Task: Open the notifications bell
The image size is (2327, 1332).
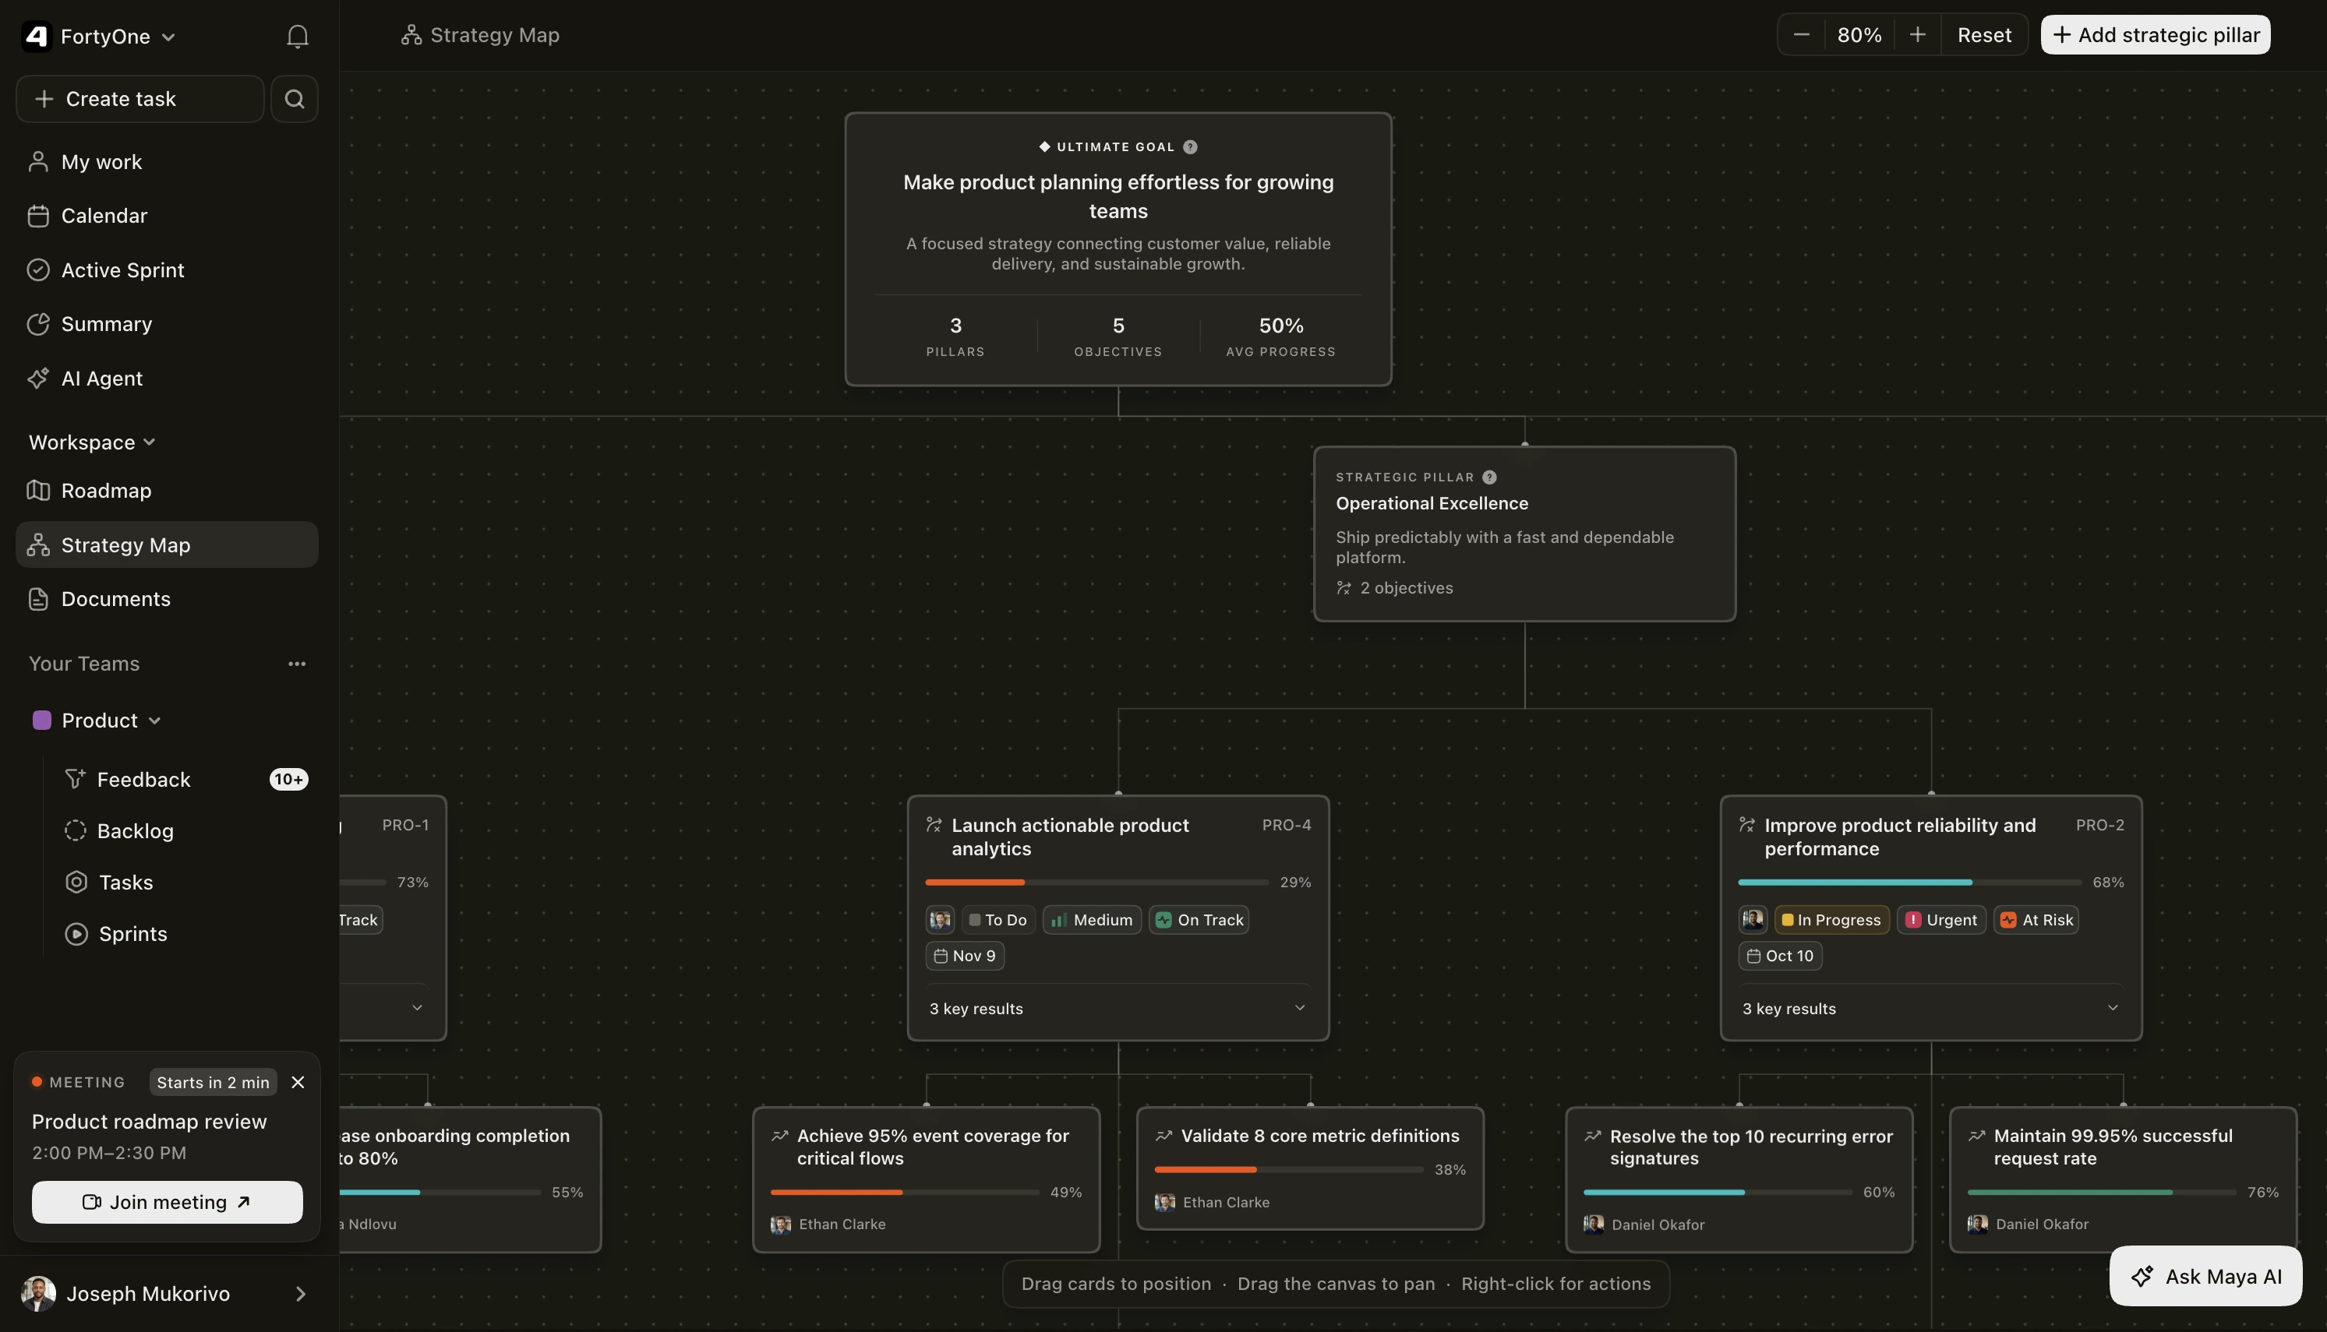Action: 298,36
